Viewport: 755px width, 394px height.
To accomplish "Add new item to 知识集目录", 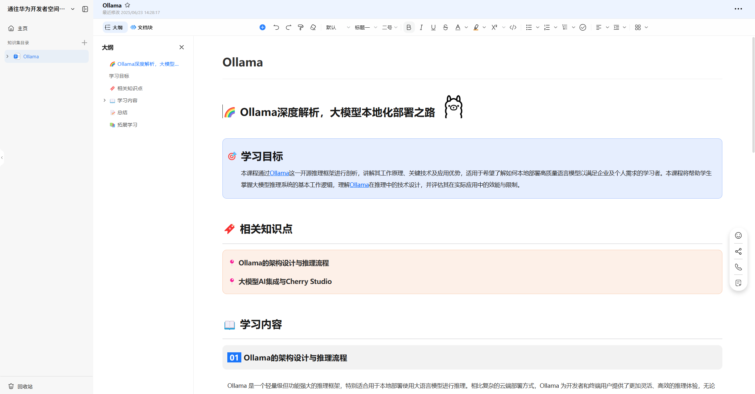I will (84, 43).
